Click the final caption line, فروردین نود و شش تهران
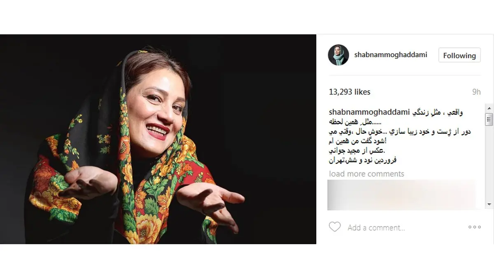The image size is (494, 278). pos(363,160)
